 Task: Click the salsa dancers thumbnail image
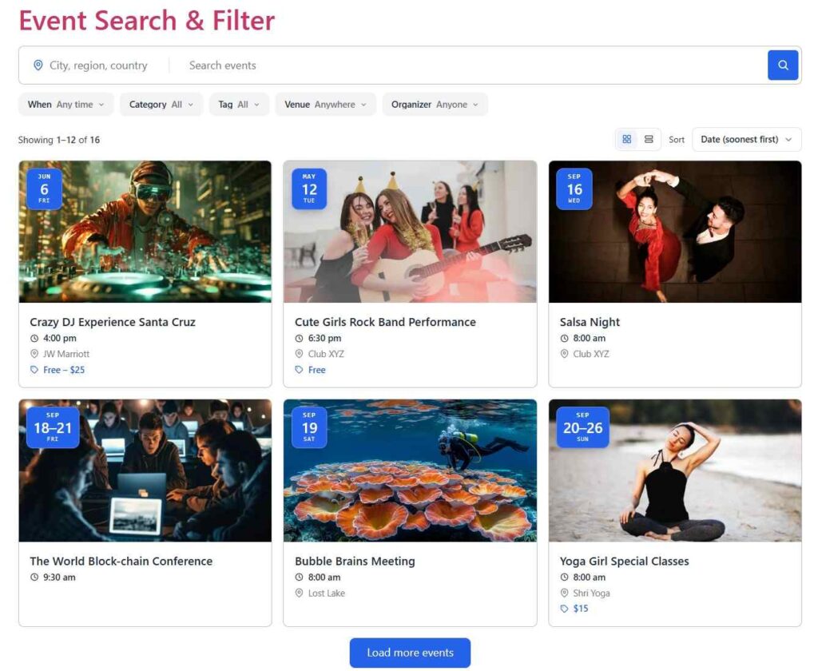point(675,232)
